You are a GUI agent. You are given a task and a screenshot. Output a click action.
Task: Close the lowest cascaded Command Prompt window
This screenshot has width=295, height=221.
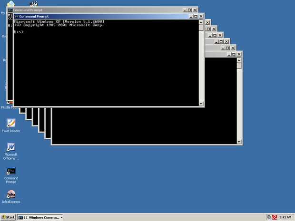point(239,54)
